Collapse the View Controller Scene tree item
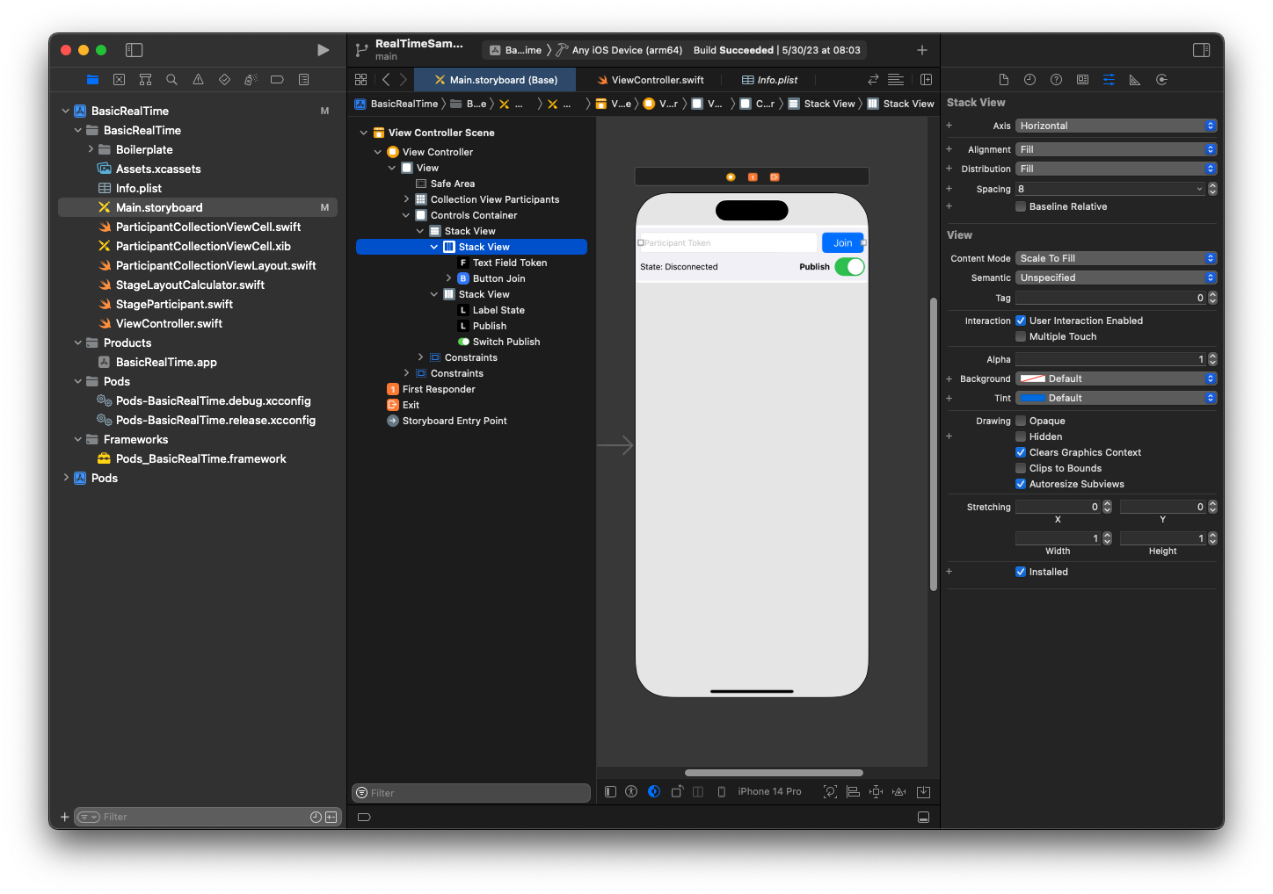Viewport: 1273px width, 894px height. [x=363, y=132]
